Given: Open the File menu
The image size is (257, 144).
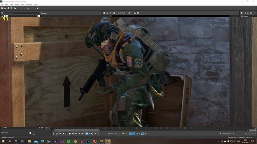Looking at the screenshot, I should pyautogui.click(x=2, y=4).
